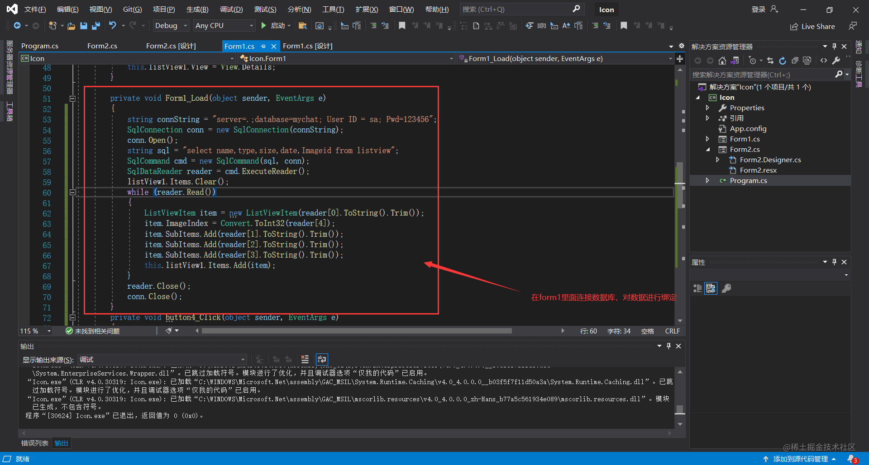Click the 启动 start debugging button
Viewport: 869px width, 465px height.
point(276,26)
